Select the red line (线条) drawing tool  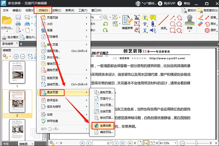pos(164,20)
